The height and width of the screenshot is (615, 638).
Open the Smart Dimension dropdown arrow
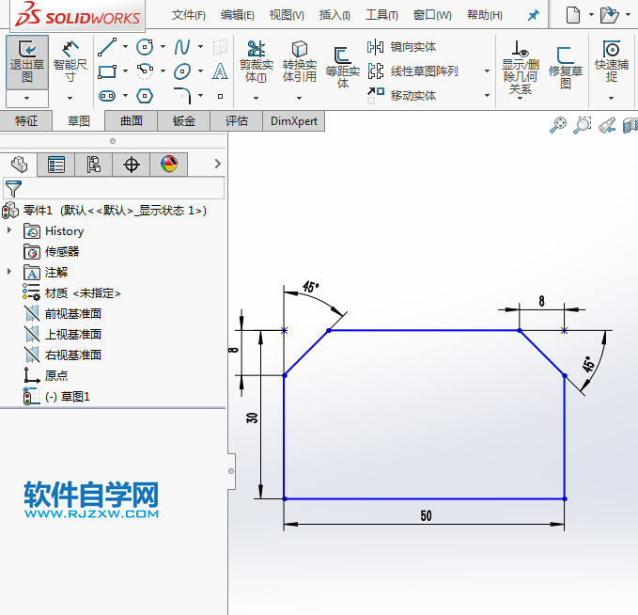click(x=70, y=98)
